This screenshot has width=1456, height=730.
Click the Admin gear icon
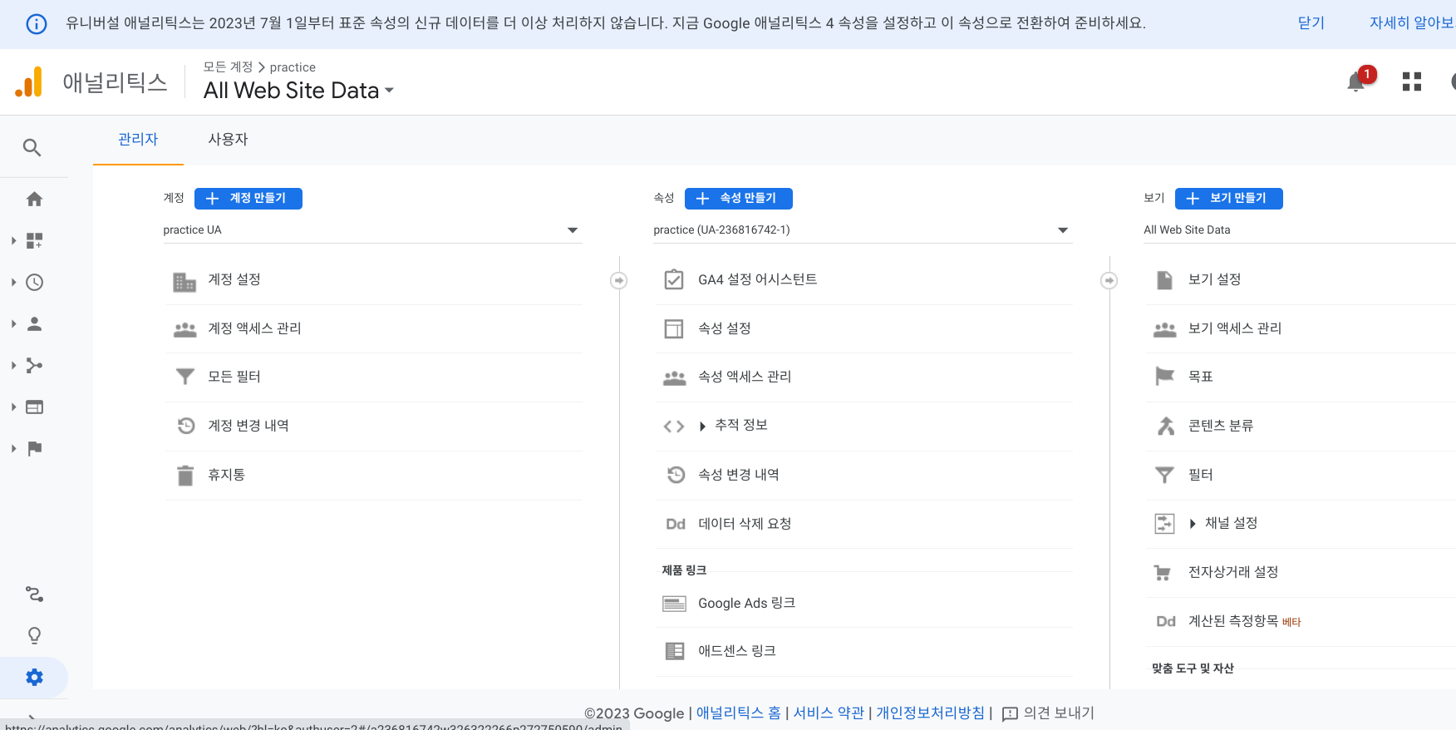pyautogui.click(x=34, y=677)
